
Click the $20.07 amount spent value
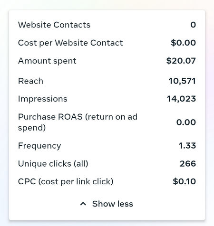tap(181, 61)
